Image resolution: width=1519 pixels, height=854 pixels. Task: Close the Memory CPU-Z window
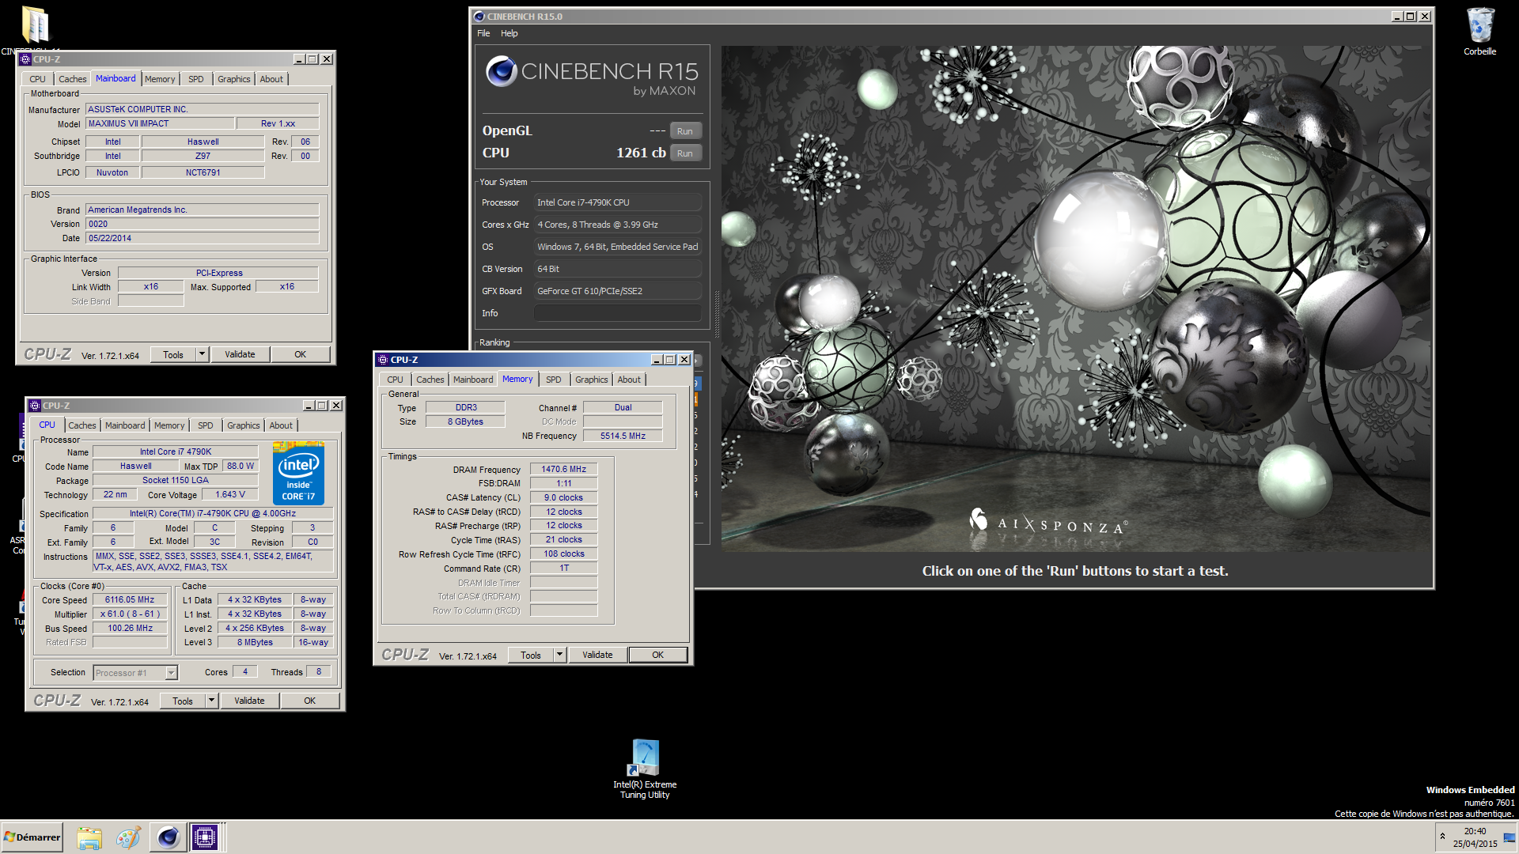(x=685, y=360)
